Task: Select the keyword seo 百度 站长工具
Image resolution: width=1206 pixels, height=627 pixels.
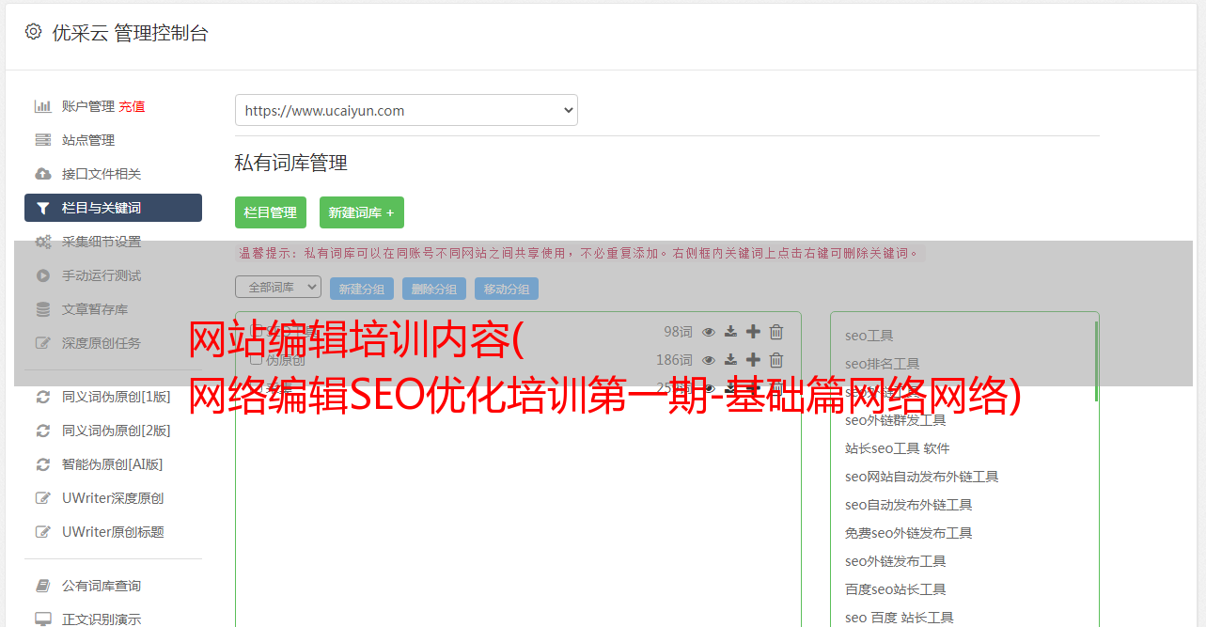Action: tap(900, 618)
